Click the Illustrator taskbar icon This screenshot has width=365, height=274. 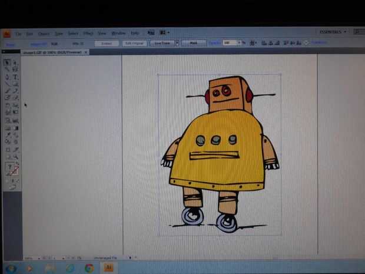click(x=108, y=268)
